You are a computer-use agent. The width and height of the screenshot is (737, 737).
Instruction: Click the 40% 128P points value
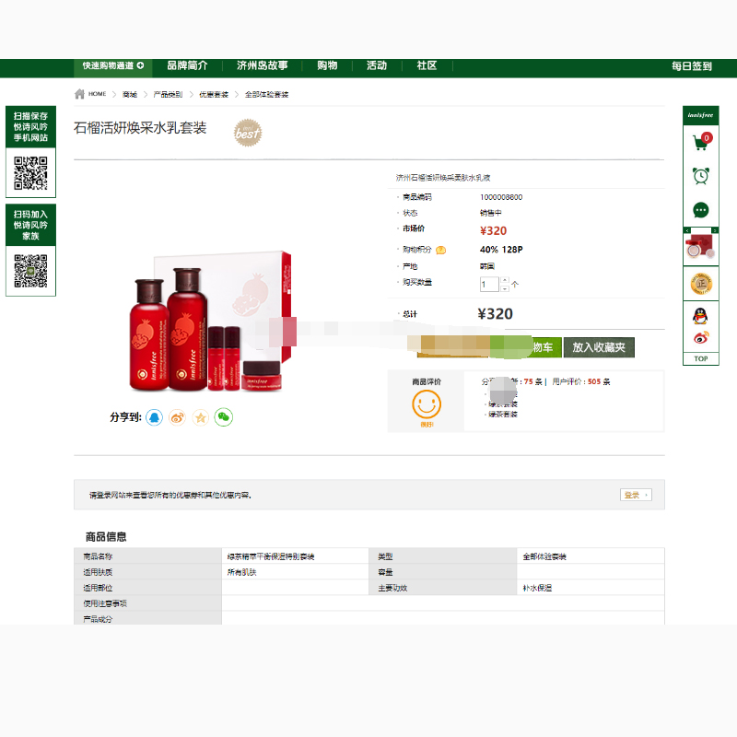pyautogui.click(x=501, y=250)
